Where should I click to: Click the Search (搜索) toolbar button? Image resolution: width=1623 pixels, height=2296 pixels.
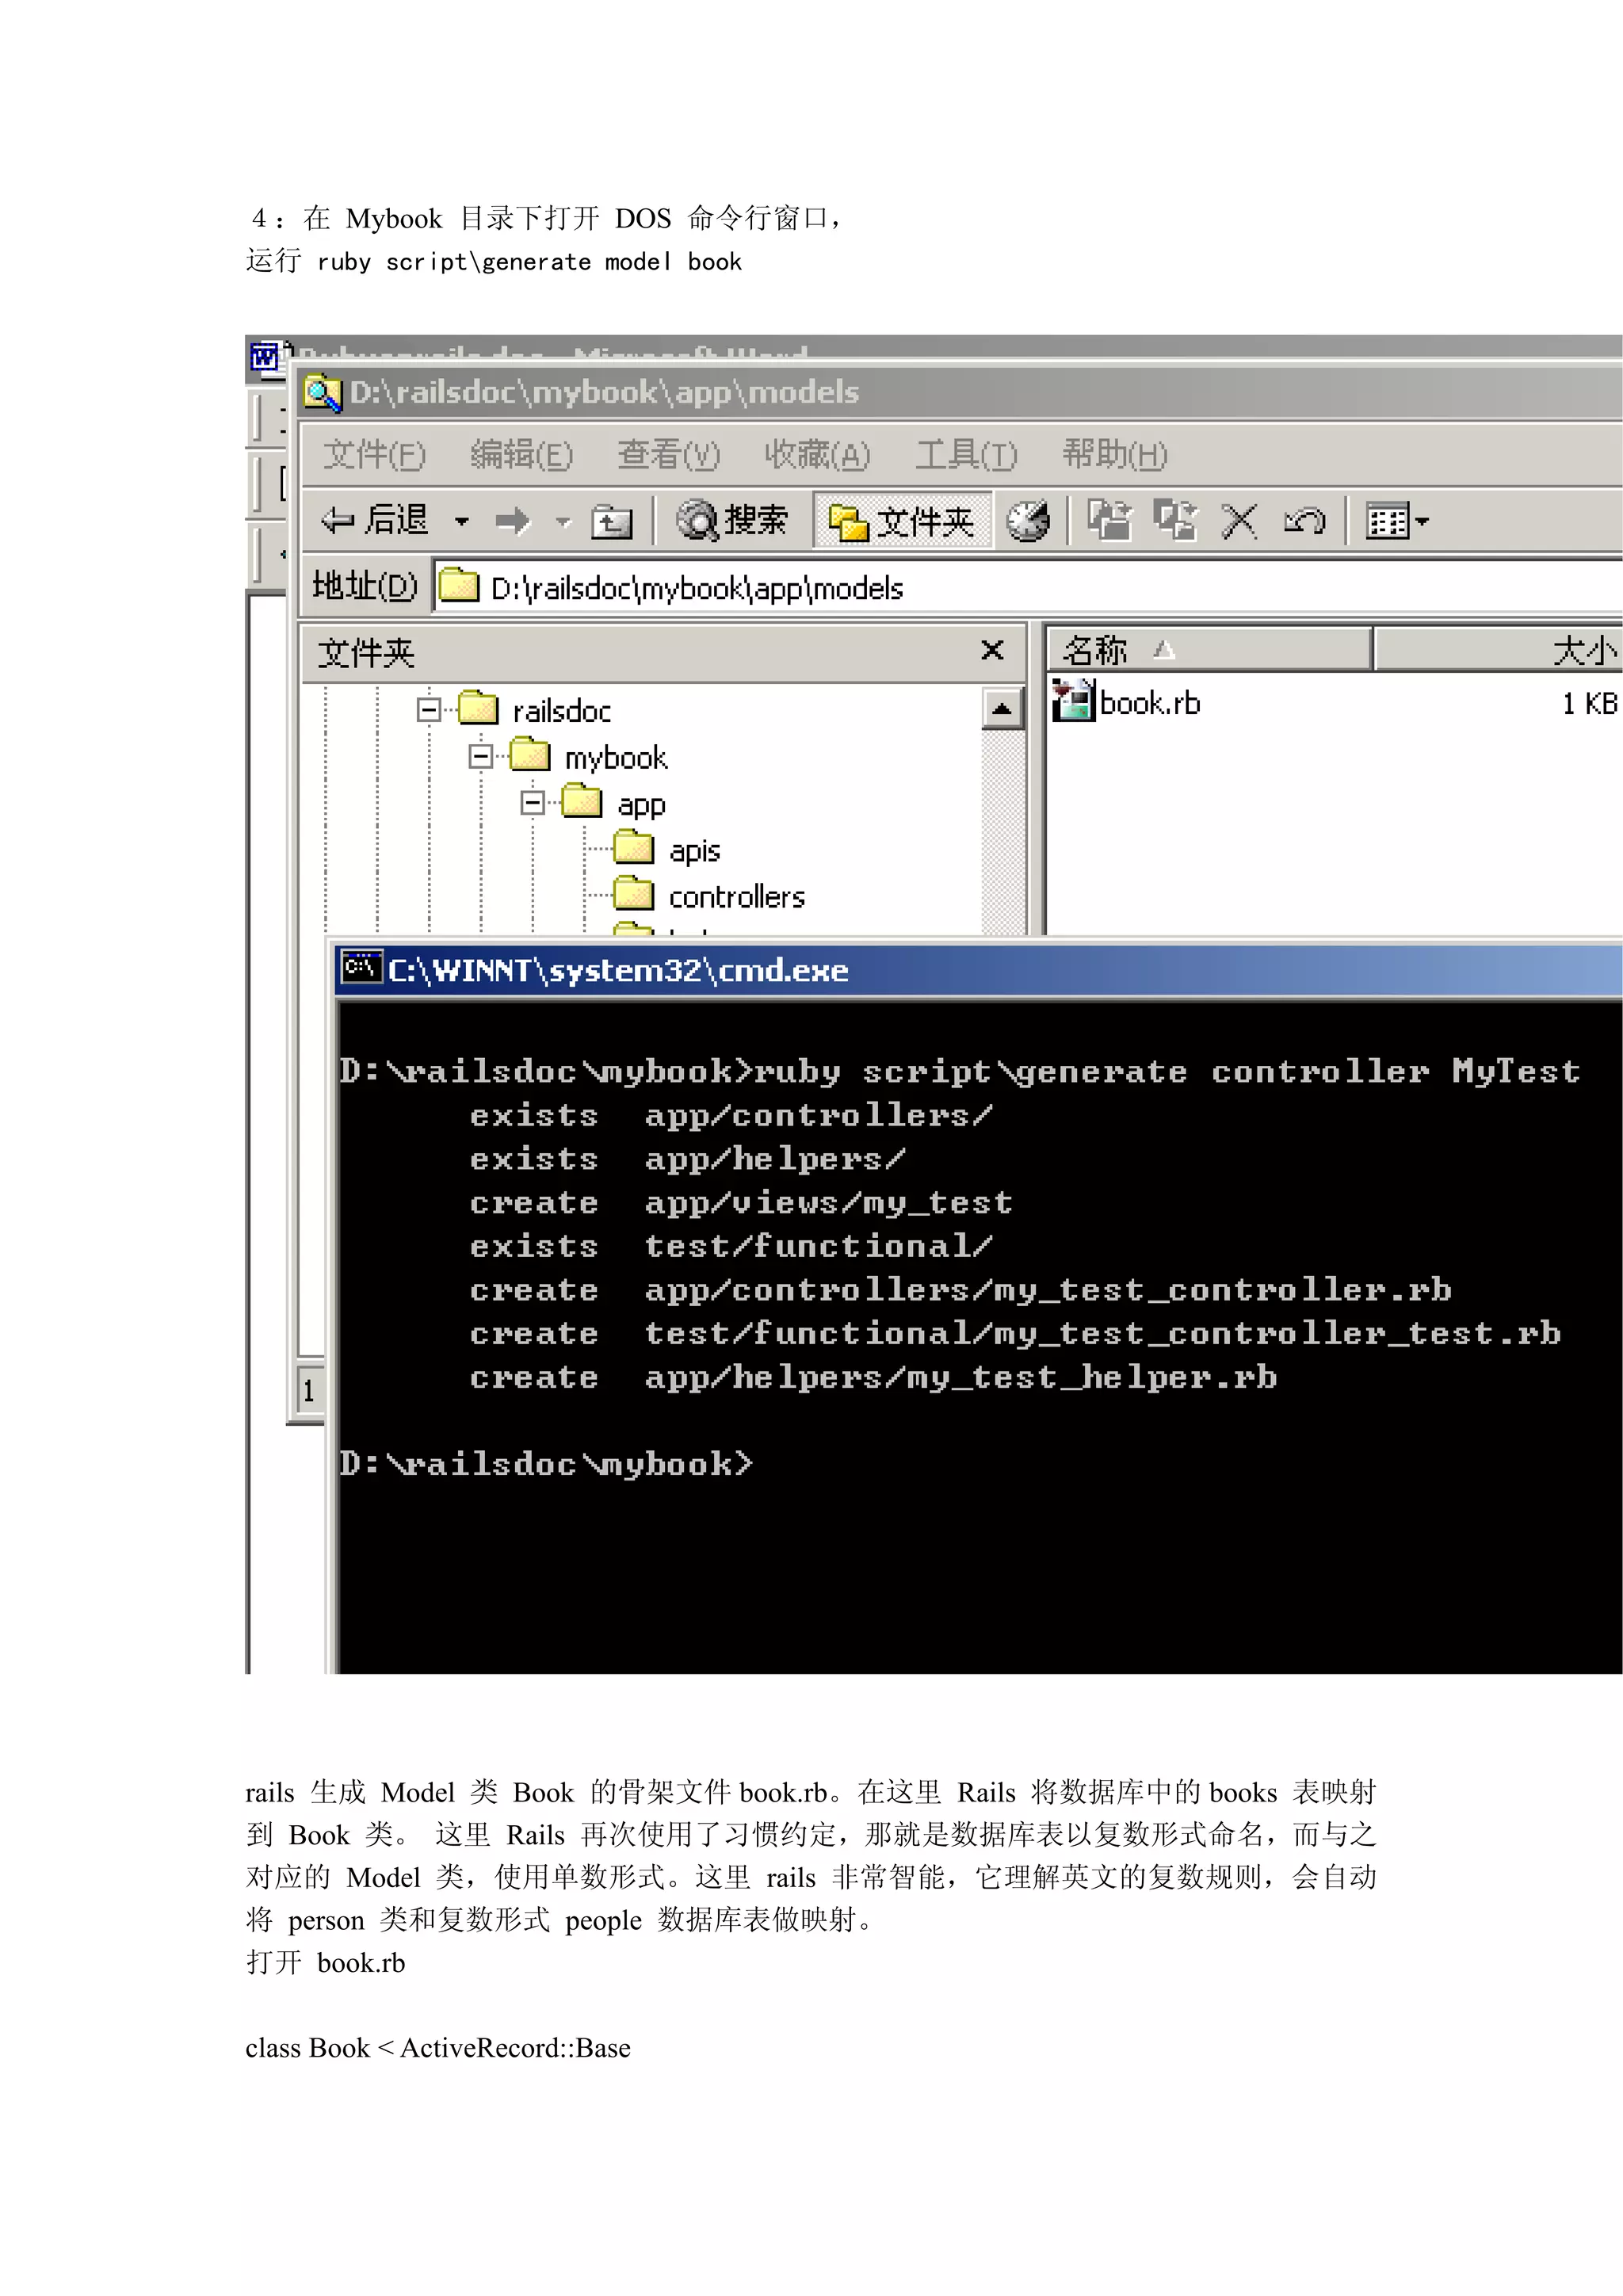(x=731, y=520)
